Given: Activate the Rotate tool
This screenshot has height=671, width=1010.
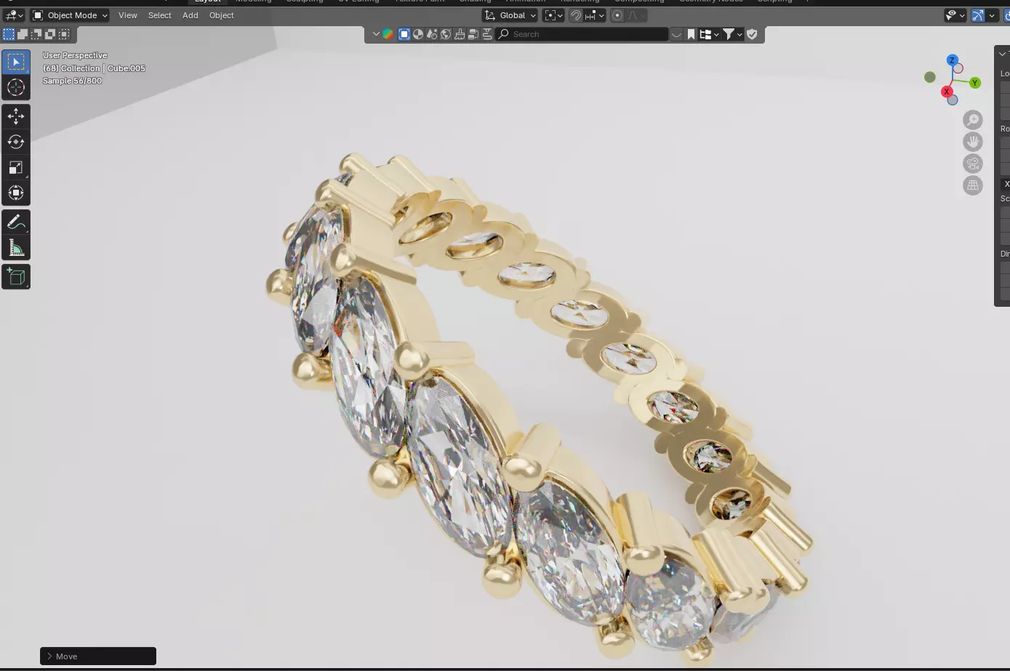Looking at the screenshot, I should tap(16, 142).
